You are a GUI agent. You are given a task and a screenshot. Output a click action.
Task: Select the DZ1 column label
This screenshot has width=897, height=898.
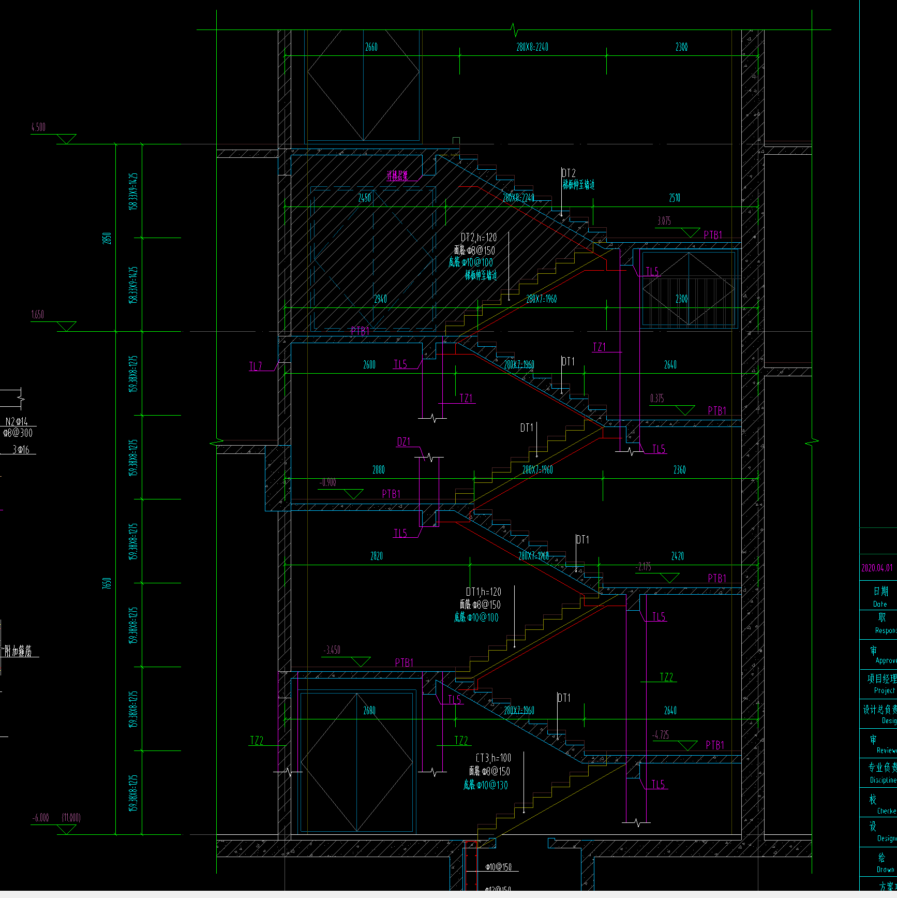tap(403, 441)
